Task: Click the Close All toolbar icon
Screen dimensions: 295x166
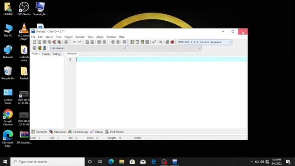Action: (59, 42)
